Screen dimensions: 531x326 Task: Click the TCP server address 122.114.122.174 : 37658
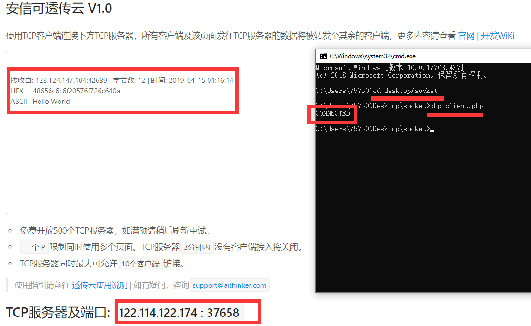(x=179, y=313)
